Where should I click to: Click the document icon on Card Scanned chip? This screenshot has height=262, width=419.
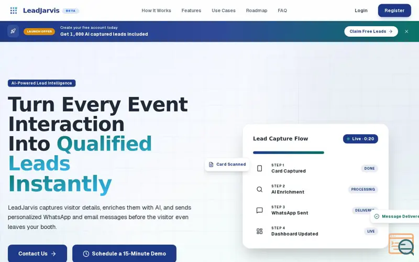pos(211,165)
